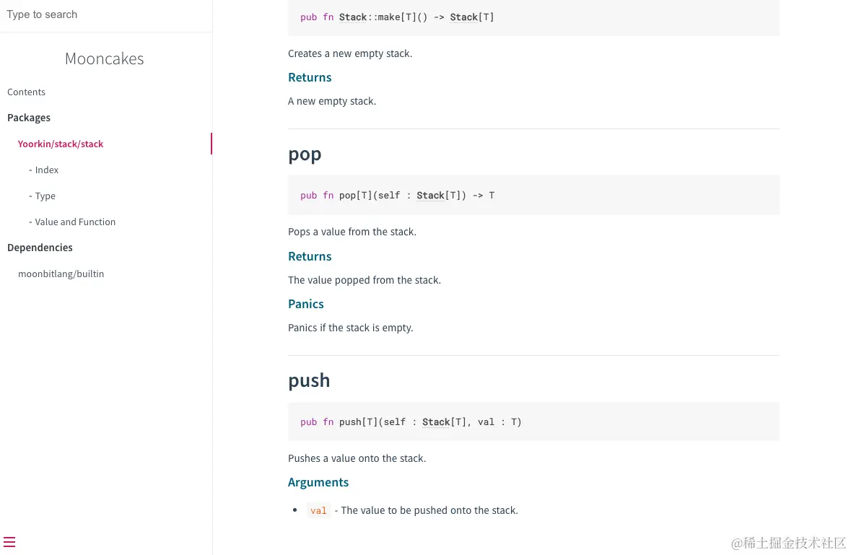Image resolution: width=851 pixels, height=555 pixels.
Task: Click Stack return type in make signature
Action: [x=464, y=17]
